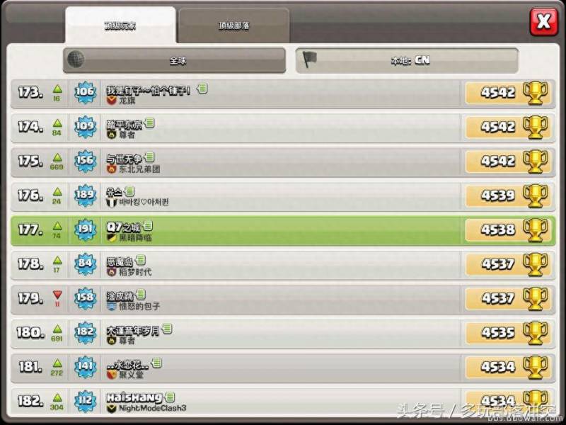The height and width of the screenshot is (425, 566).
Task: Select the 顶级玩家 tab
Action: click(x=120, y=25)
